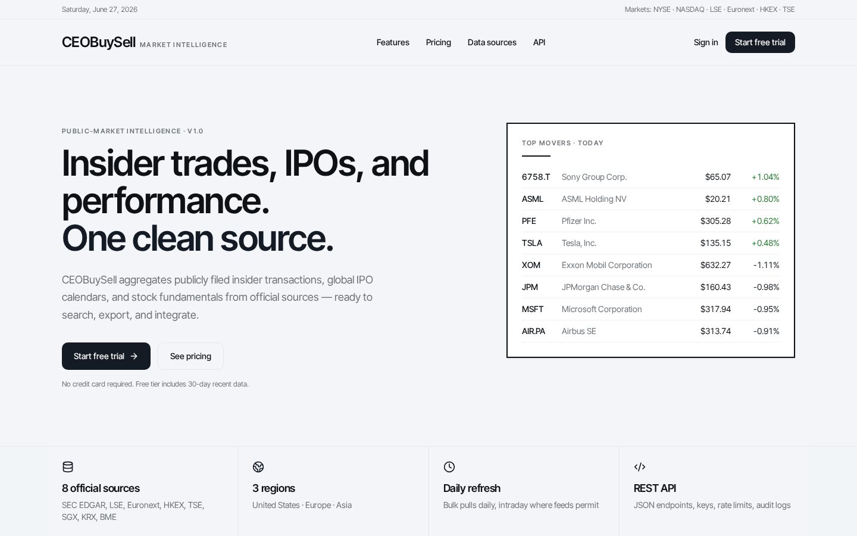The width and height of the screenshot is (857, 536).
Task: Select the 6758.T ticker row symbol
Action: [536, 177]
